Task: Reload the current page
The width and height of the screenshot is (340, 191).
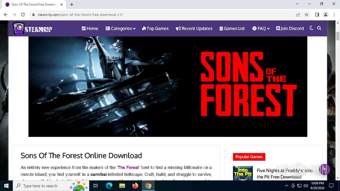Action: point(23,15)
